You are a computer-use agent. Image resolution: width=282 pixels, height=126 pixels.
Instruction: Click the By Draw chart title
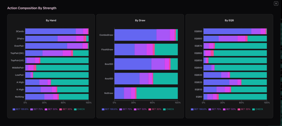coord(140,20)
